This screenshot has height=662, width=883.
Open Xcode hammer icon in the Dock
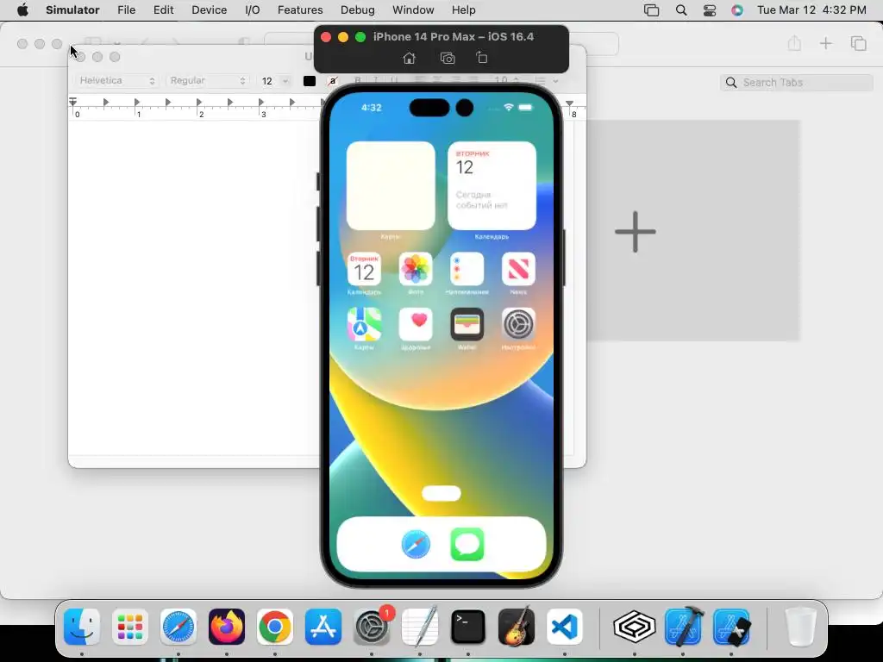pyautogui.click(x=683, y=627)
